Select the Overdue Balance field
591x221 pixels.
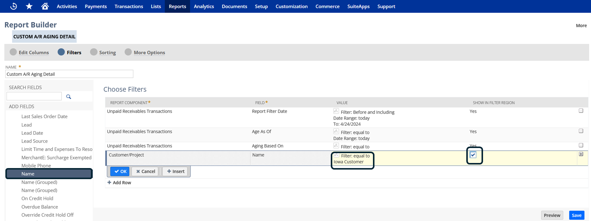39,207
